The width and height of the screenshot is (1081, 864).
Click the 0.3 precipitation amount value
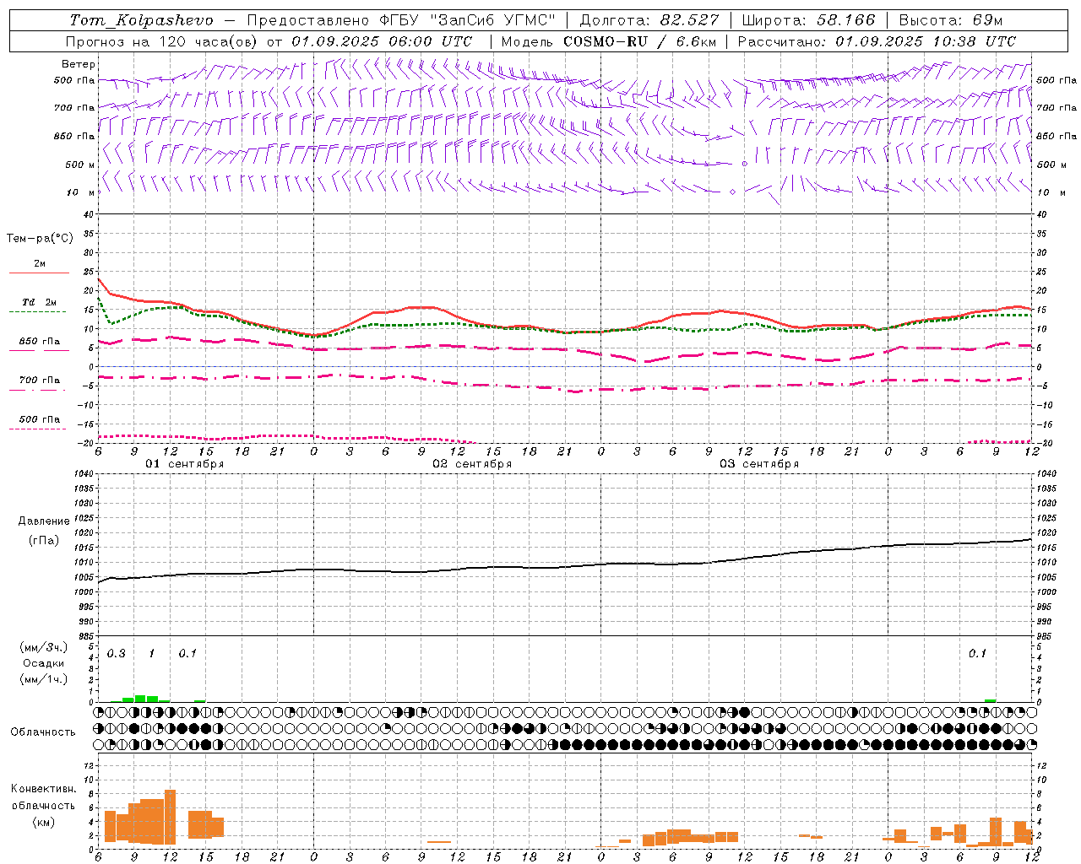[x=117, y=653]
